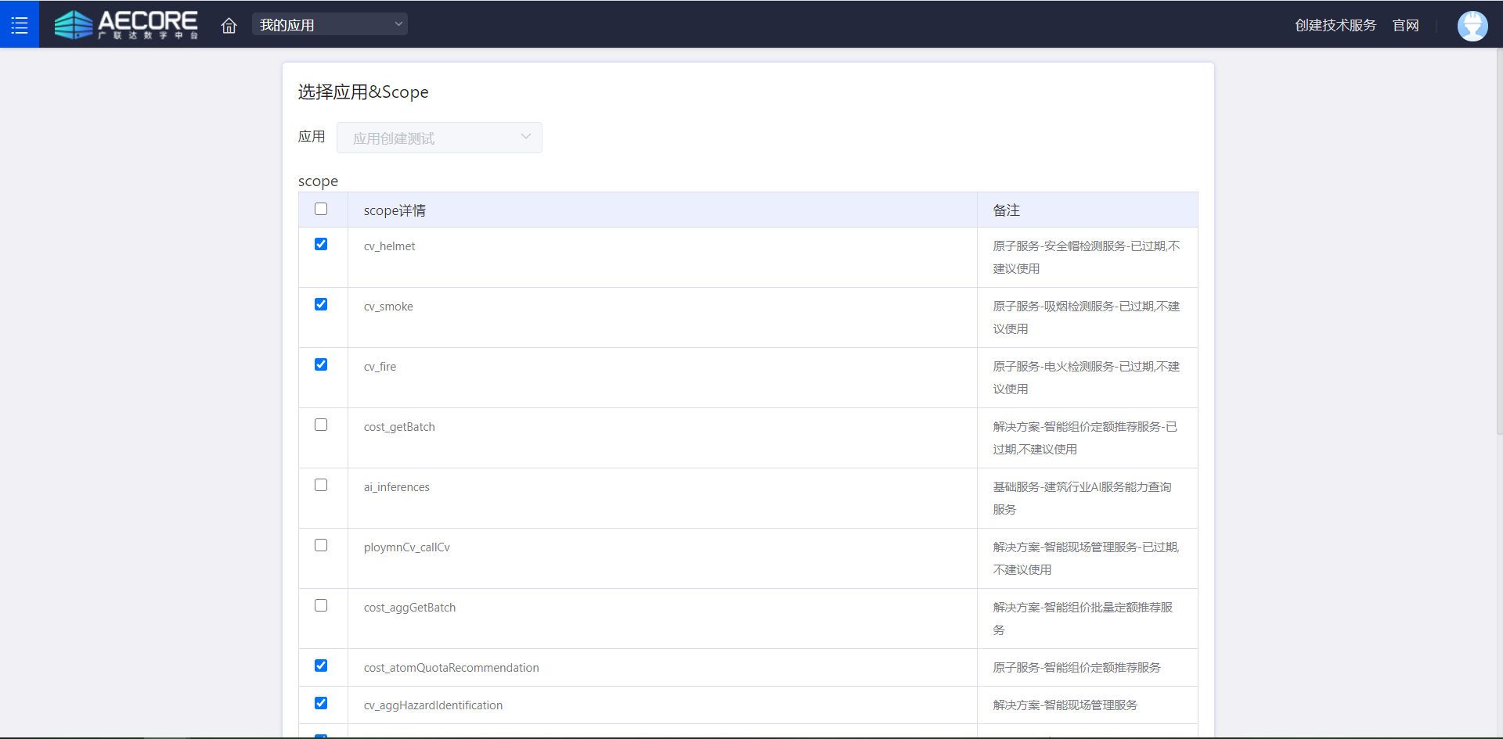
Task: Open the hamburger menu icon
Action: tap(20, 25)
